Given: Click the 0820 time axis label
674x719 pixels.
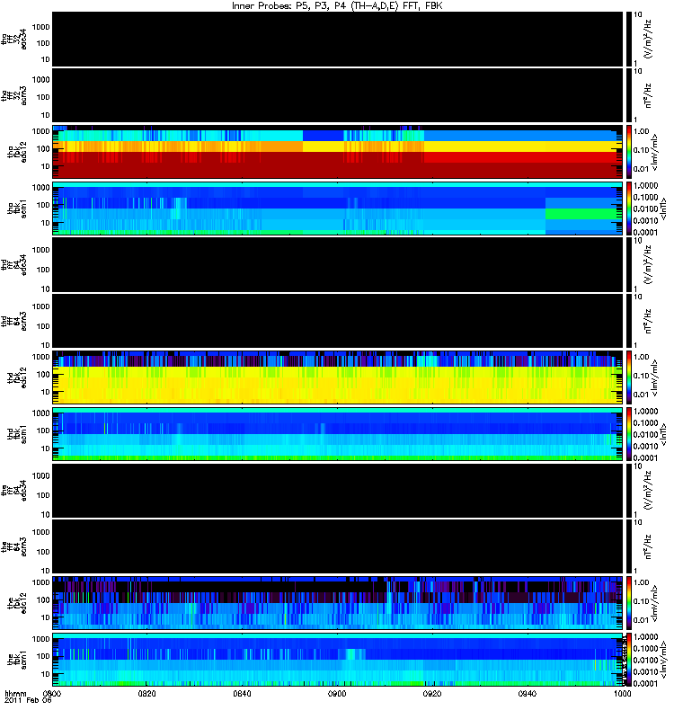Looking at the screenshot, I should [146, 694].
